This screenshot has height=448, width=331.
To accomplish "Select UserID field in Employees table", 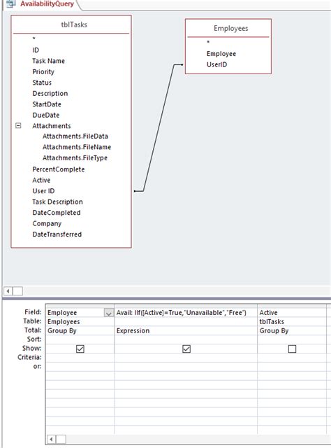I will [217, 64].
